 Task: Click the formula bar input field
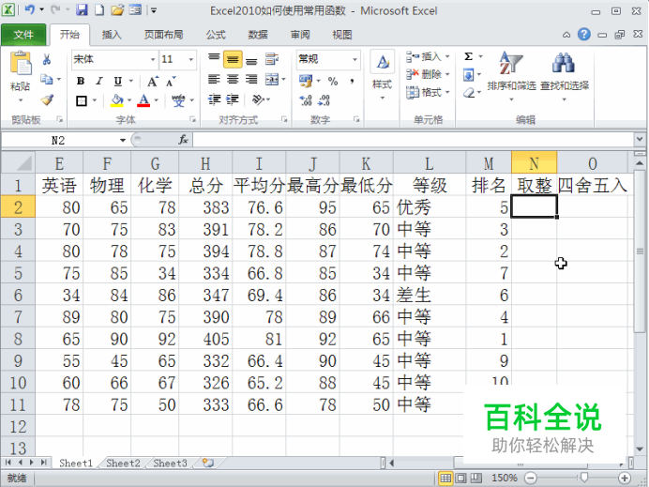(x=413, y=140)
